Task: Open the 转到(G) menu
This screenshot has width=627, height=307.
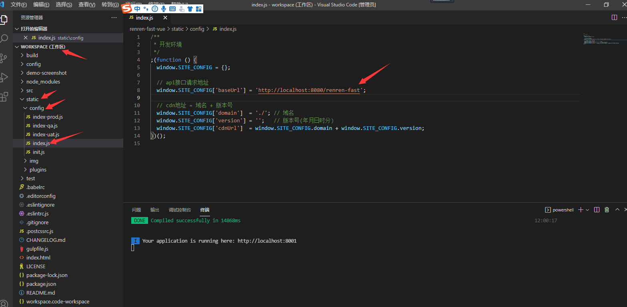Action: click(110, 4)
